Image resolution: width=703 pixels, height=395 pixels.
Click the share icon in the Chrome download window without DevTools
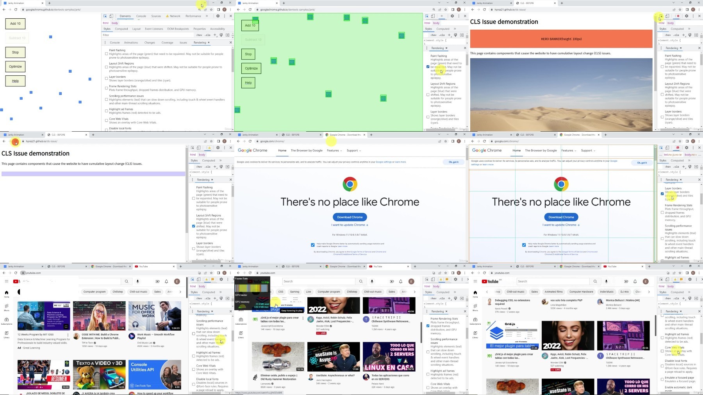439,141
